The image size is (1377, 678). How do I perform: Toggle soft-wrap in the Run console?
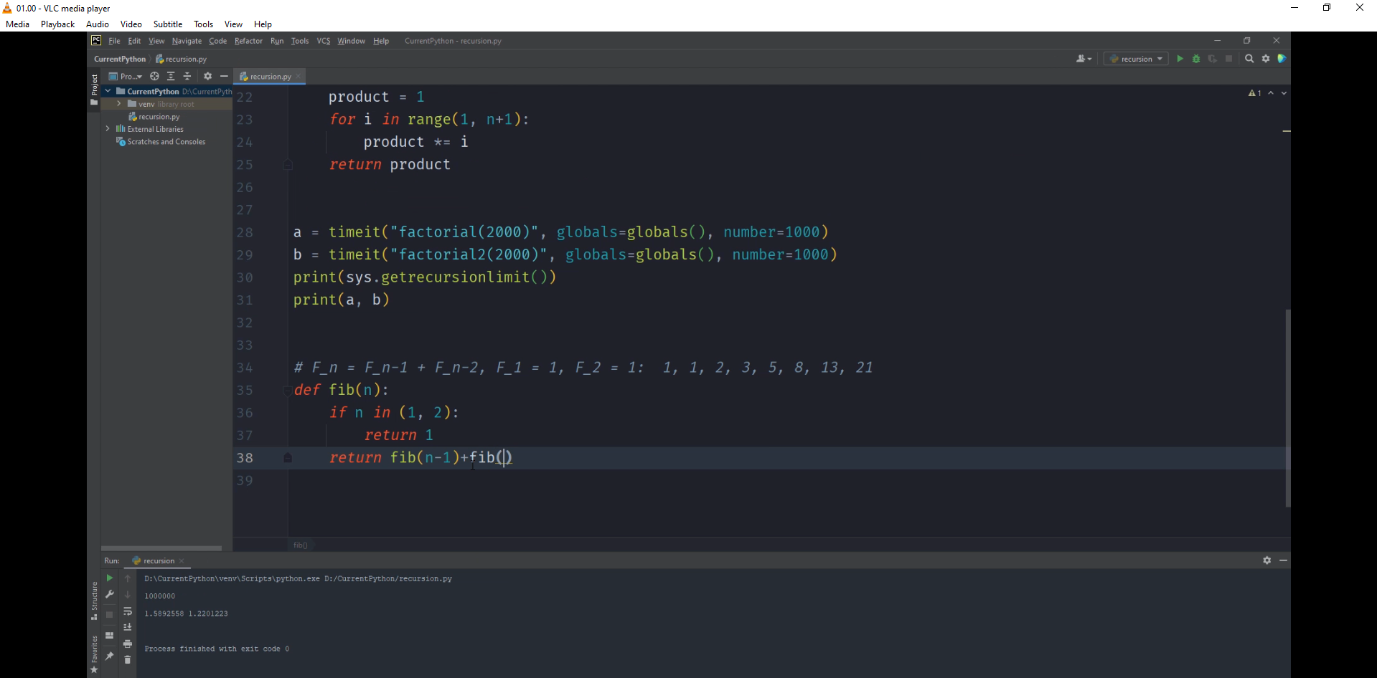[x=128, y=611]
